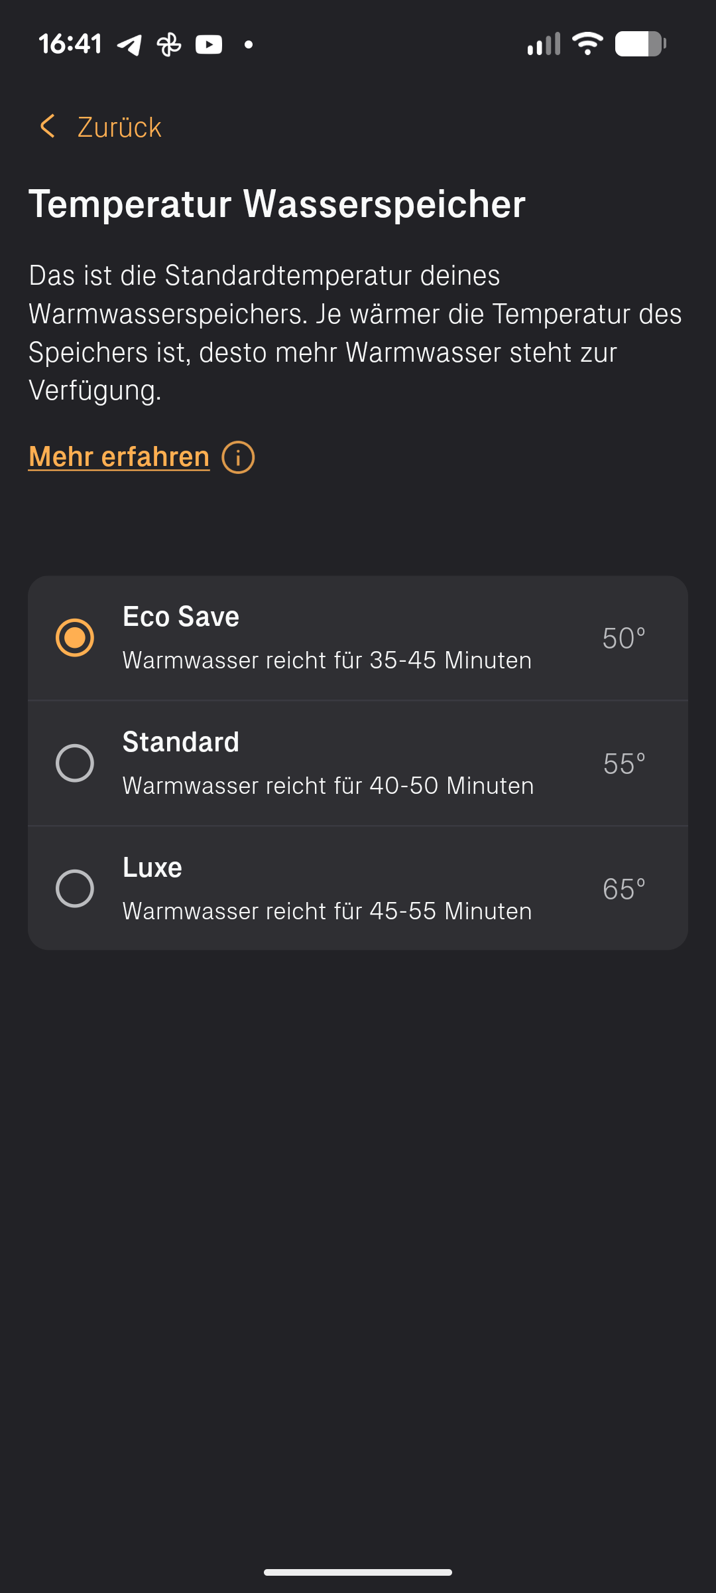This screenshot has width=716, height=1593.
Task: Tap the YouTube status bar icon
Action: click(209, 44)
